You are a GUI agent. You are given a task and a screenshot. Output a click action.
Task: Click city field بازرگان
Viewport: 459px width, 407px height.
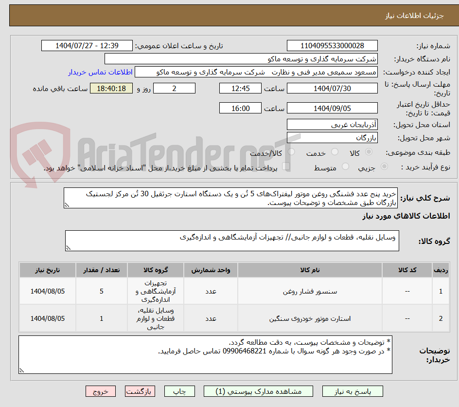click(x=332, y=138)
